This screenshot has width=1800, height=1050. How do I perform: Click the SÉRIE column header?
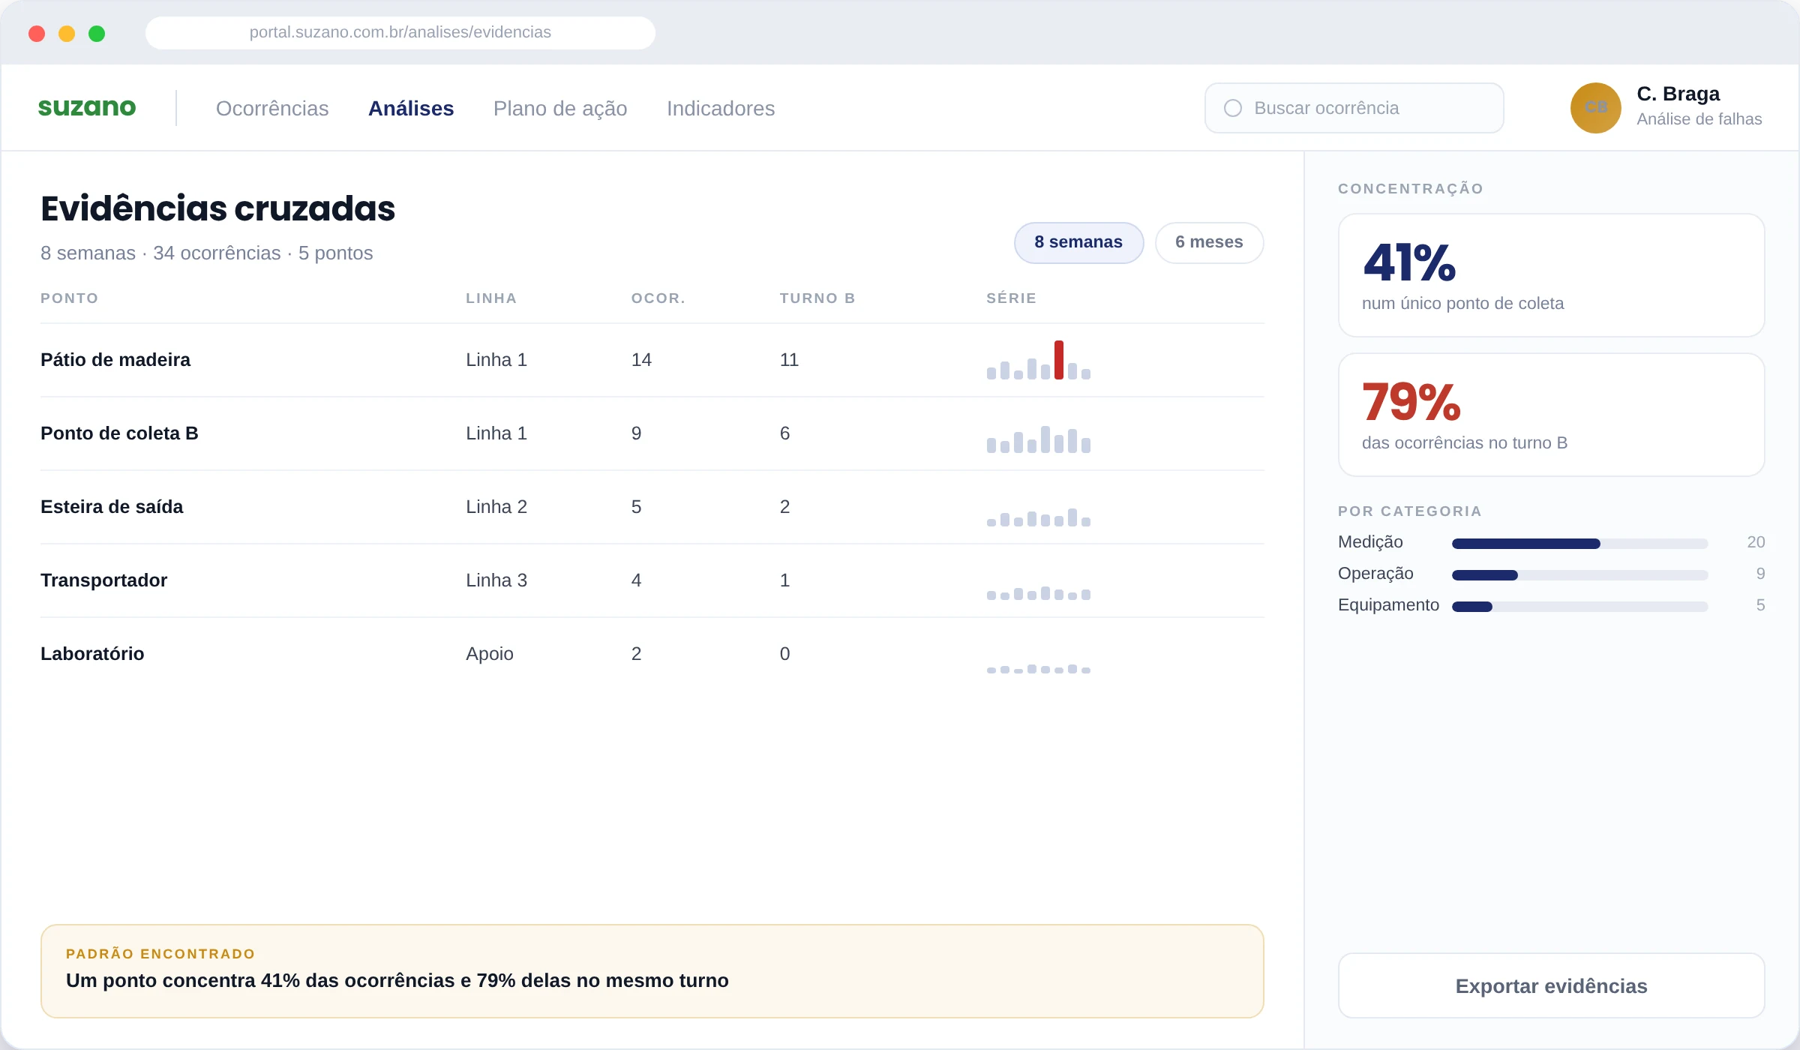tap(1011, 298)
